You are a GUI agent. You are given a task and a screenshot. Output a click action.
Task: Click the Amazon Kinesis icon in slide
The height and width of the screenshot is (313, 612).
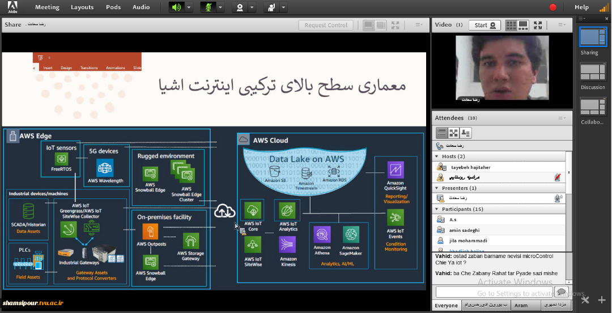[x=287, y=244]
